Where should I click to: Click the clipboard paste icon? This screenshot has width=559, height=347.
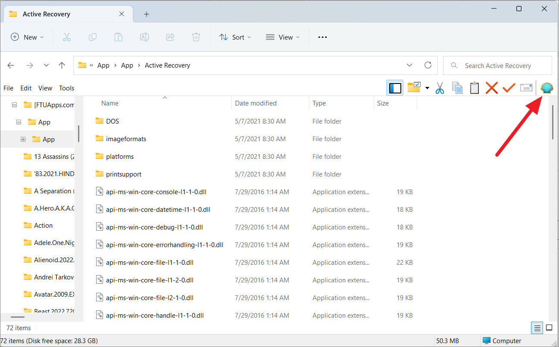pos(474,88)
